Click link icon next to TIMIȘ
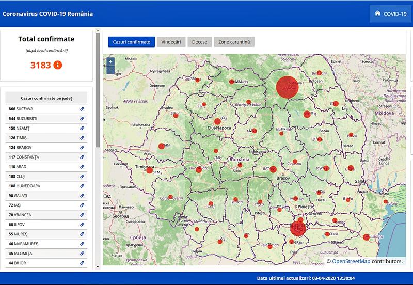Image resolution: width=413 pixels, height=285 pixels. (82, 138)
